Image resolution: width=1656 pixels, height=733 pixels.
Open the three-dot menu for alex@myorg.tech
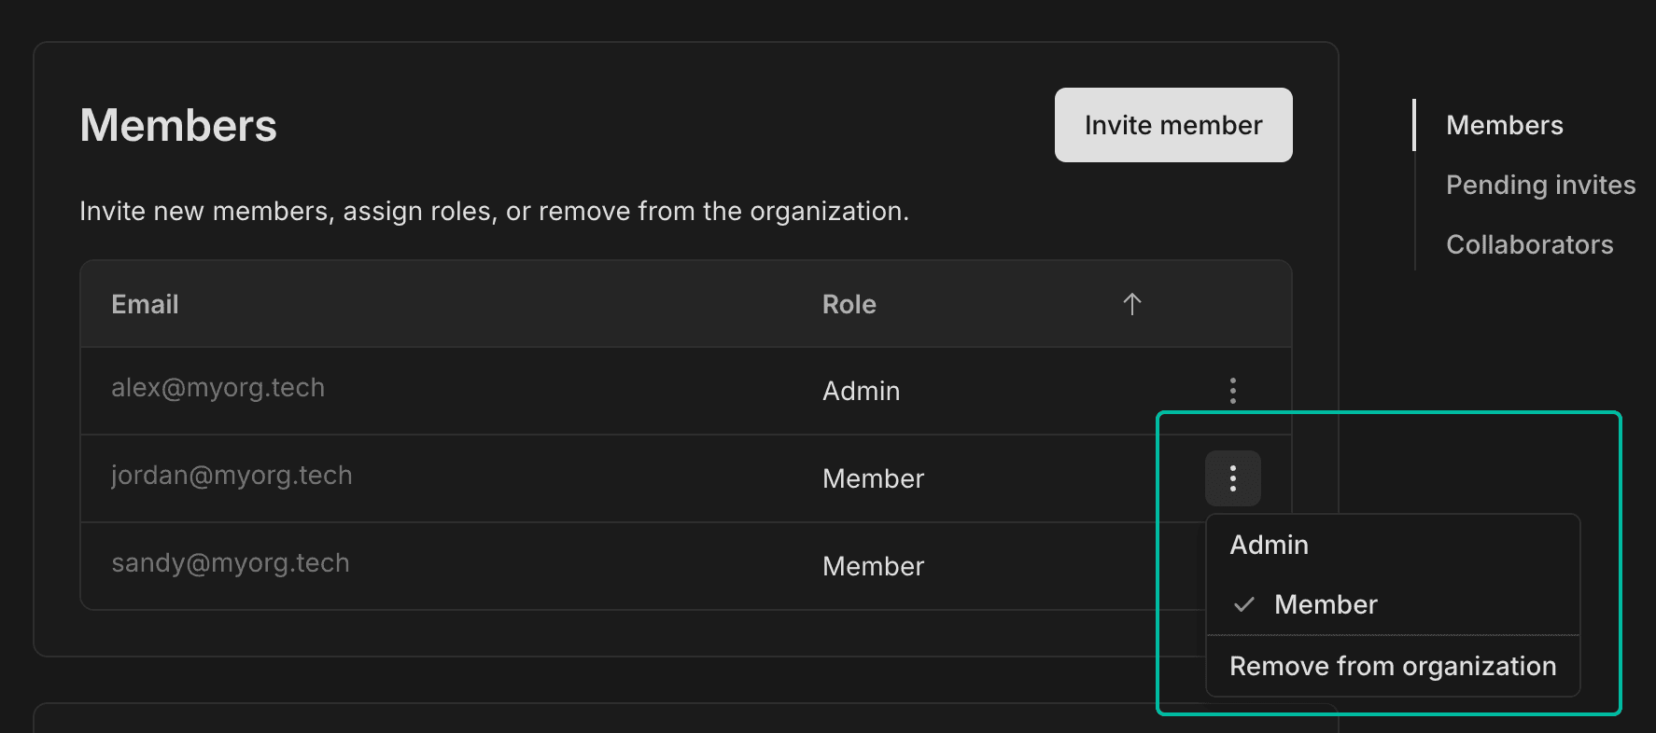click(1232, 391)
